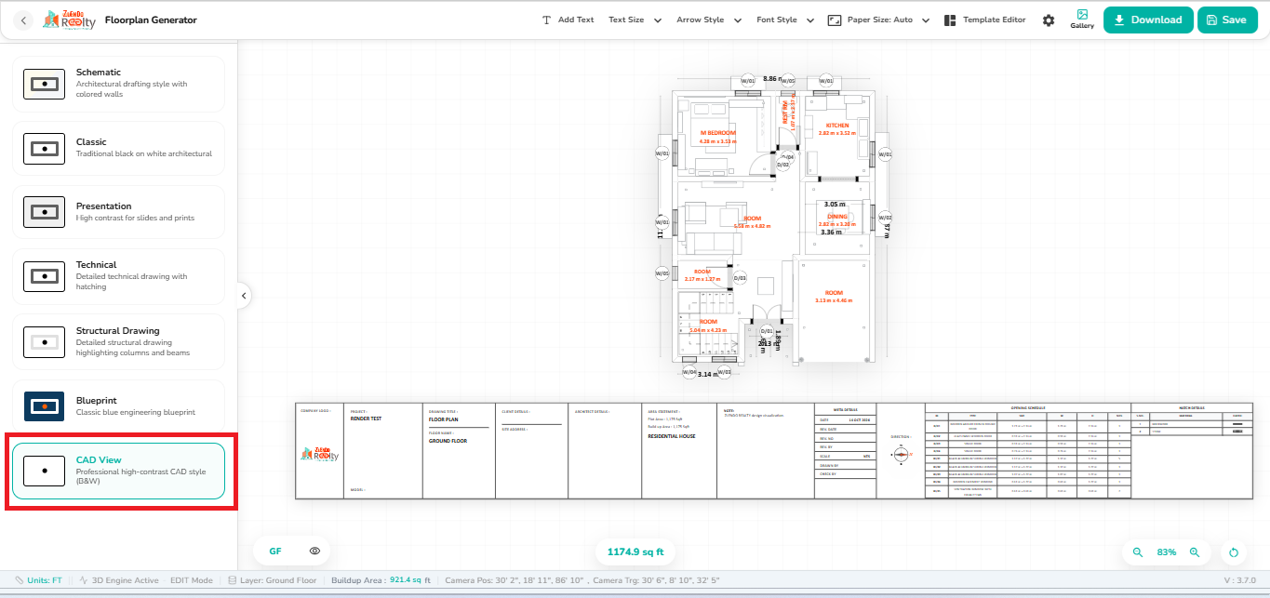Select the Classic style
The image size is (1270, 598).
click(x=118, y=147)
